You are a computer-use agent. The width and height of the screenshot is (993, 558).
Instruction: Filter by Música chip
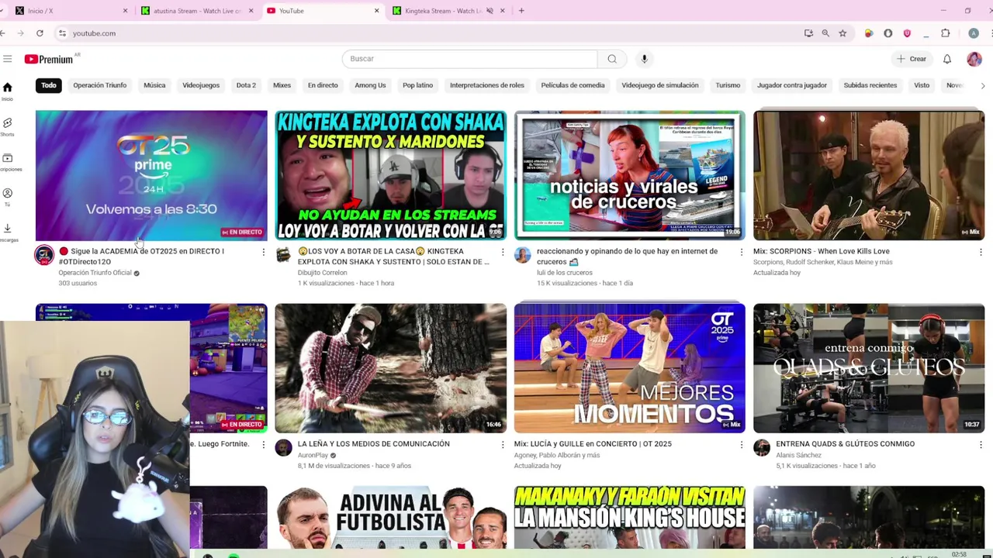(x=154, y=85)
